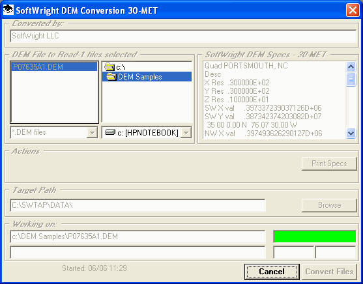Click the scroll up arrow in DEM Specs
Image resolution: width=363 pixels, height=284 pixels.
[x=351, y=67]
